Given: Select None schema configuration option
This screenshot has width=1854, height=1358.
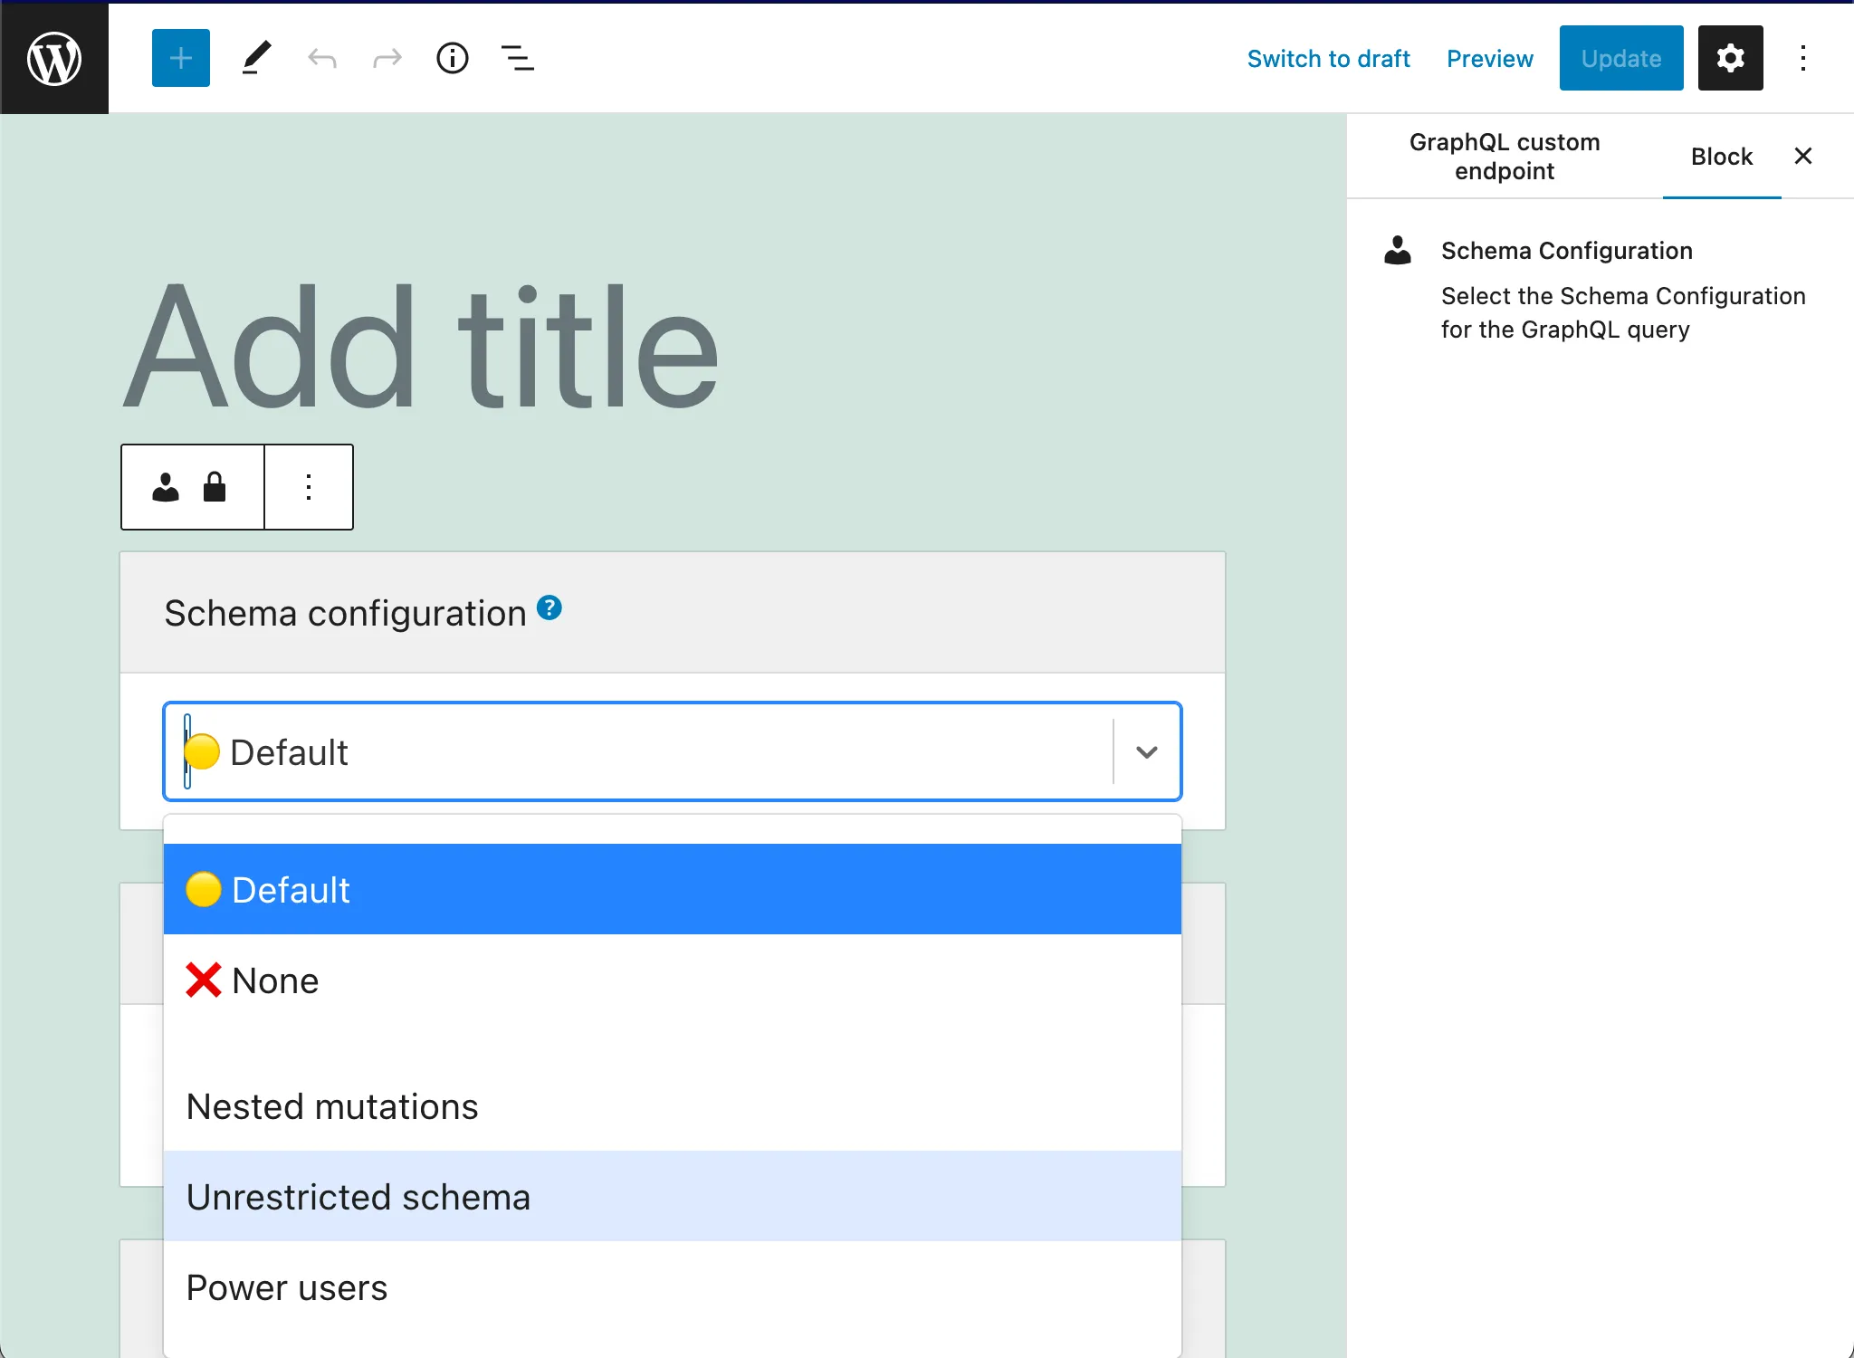Looking at the screenshot, I should [673, 980].
